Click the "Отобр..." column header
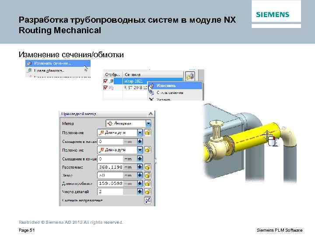 [x=112, y=74]
